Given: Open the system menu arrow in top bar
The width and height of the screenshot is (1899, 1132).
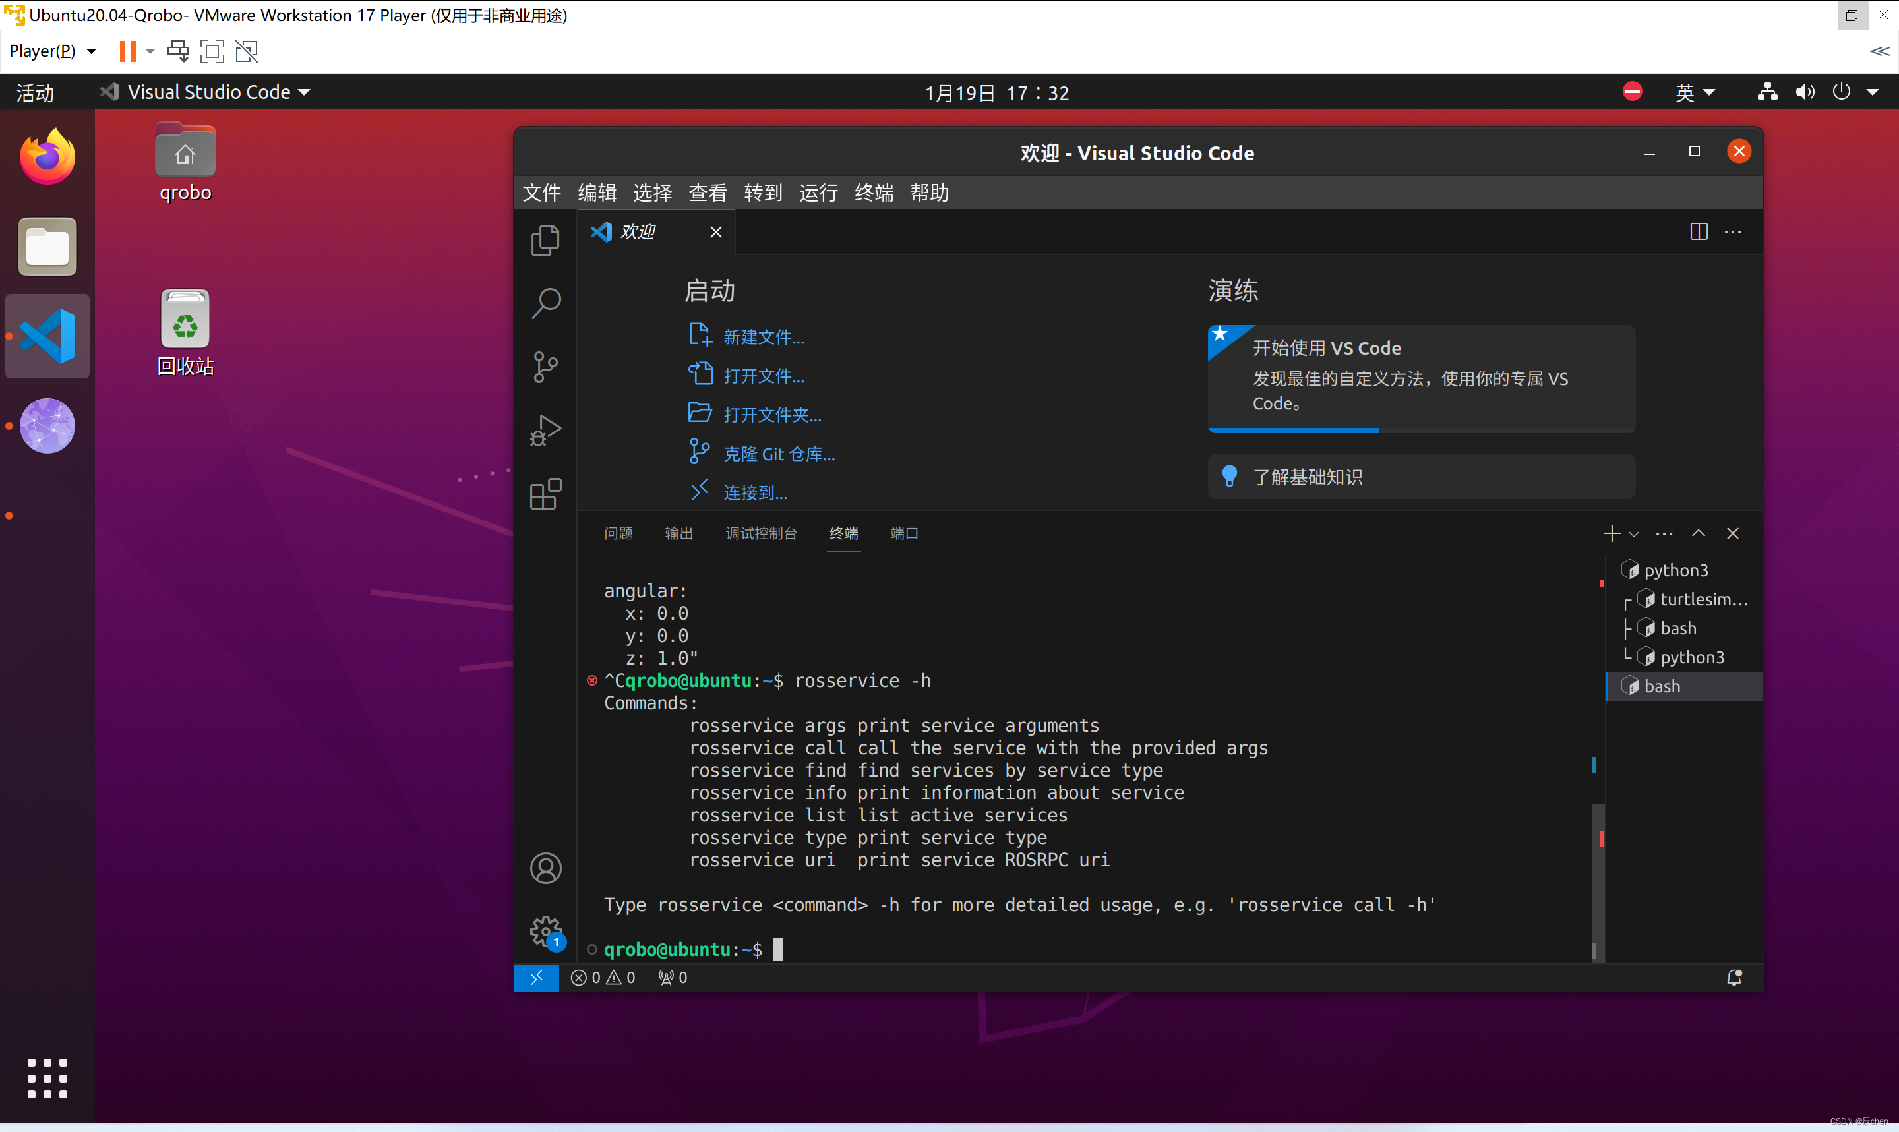Looking at the screenshot, I should tap(1873, 92).
